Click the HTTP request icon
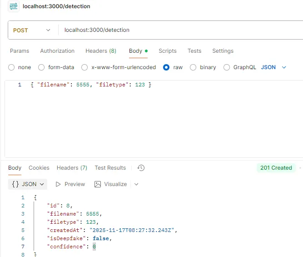The height and width of the screenshot is (257, 303). 13,6
